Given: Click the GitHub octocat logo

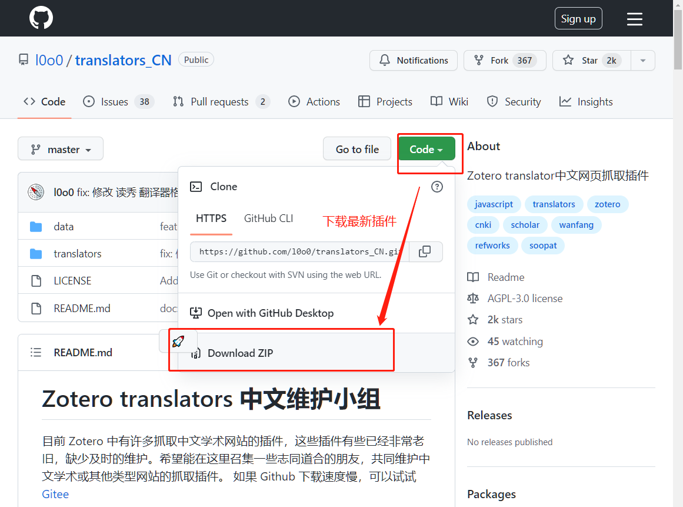Looking at the screenshot, I should point(41,18).
